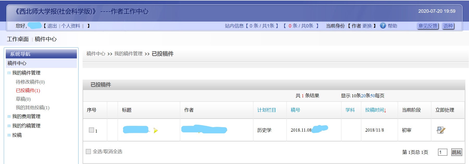Click breadcrumb 我的稿件管理

(x=128, y=54)
